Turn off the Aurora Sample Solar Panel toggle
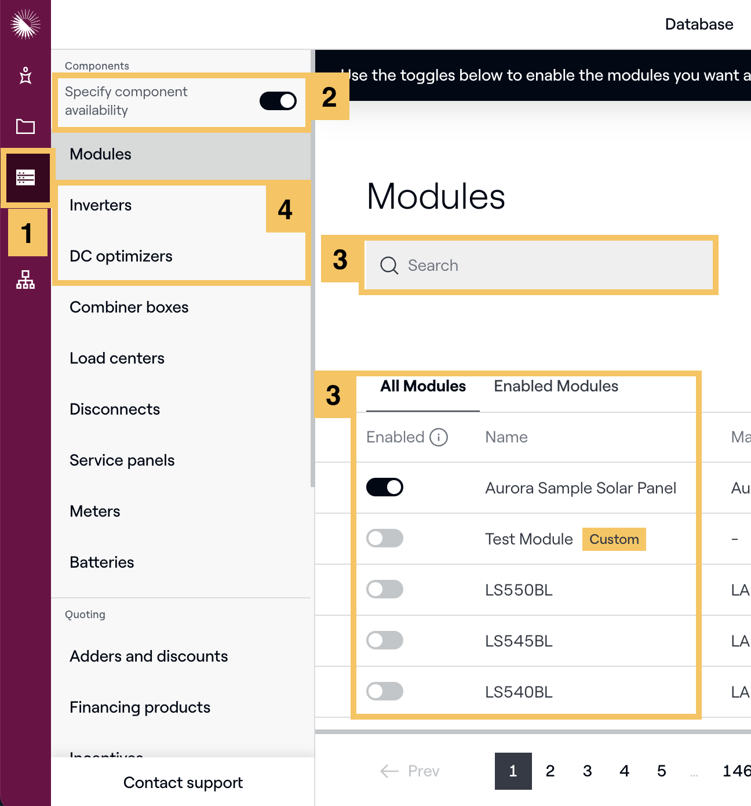Viewport: 751px width, 806px height. pos(384,487)
